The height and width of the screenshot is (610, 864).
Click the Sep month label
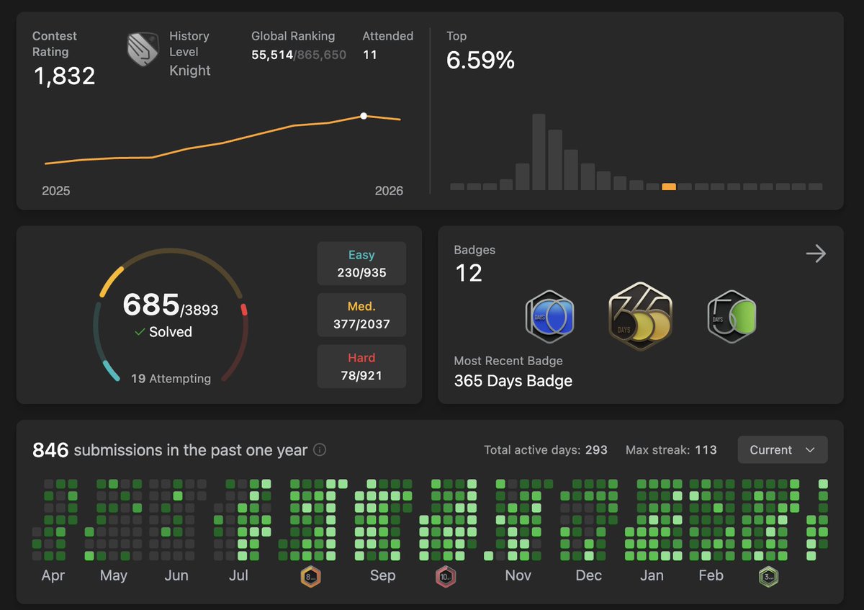pos(382,575)
